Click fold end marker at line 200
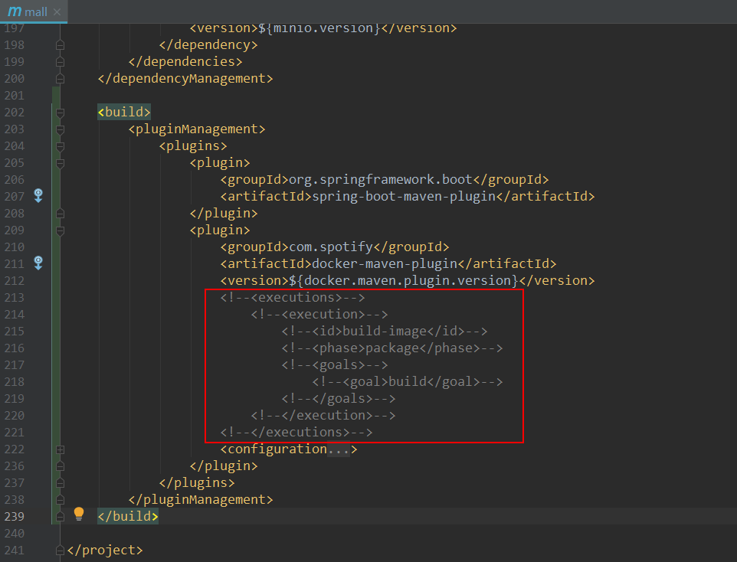The image size is (737, 562). 61,78
